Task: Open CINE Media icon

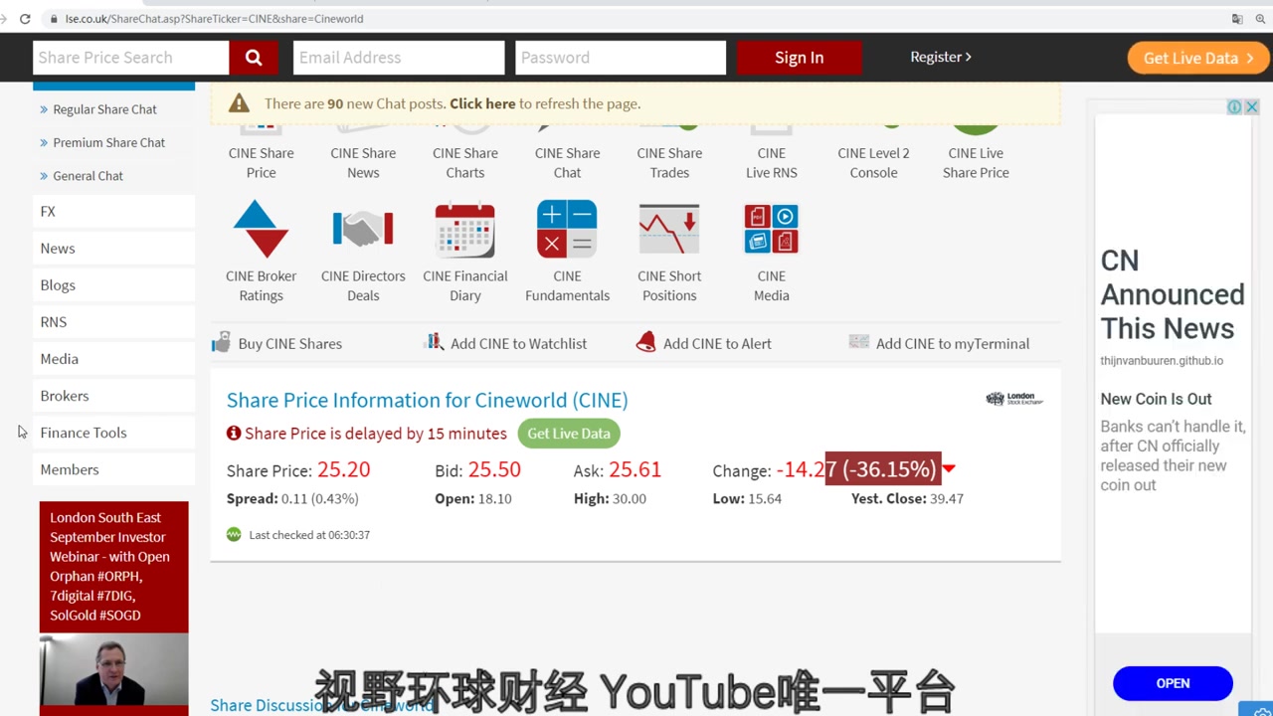Action: click(x=772, y=230)
